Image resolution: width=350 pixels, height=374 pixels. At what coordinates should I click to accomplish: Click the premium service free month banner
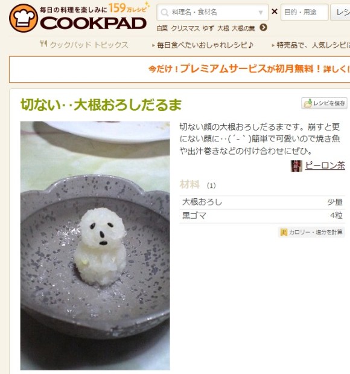(179, 69)
